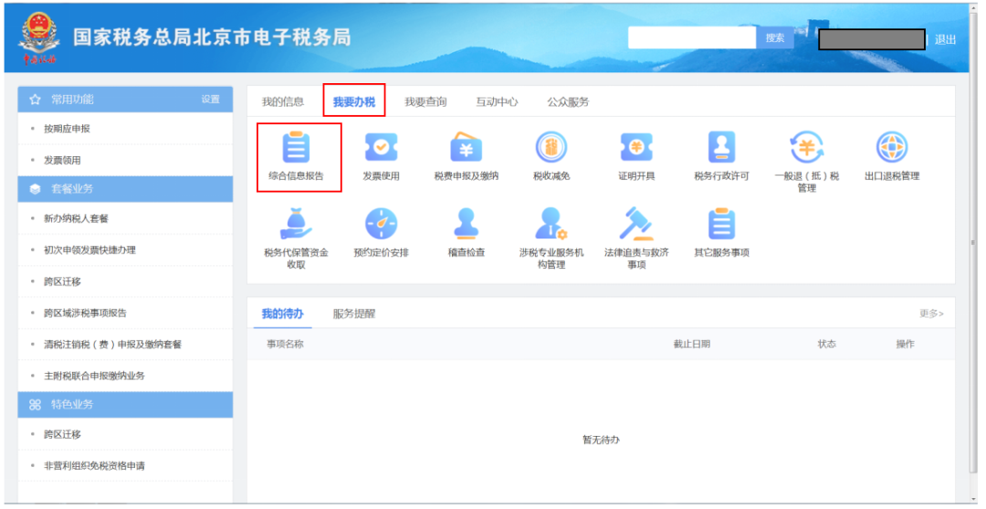Click 更多> link
The height and width of the screenshot is (509, 986).
point(931,313)
